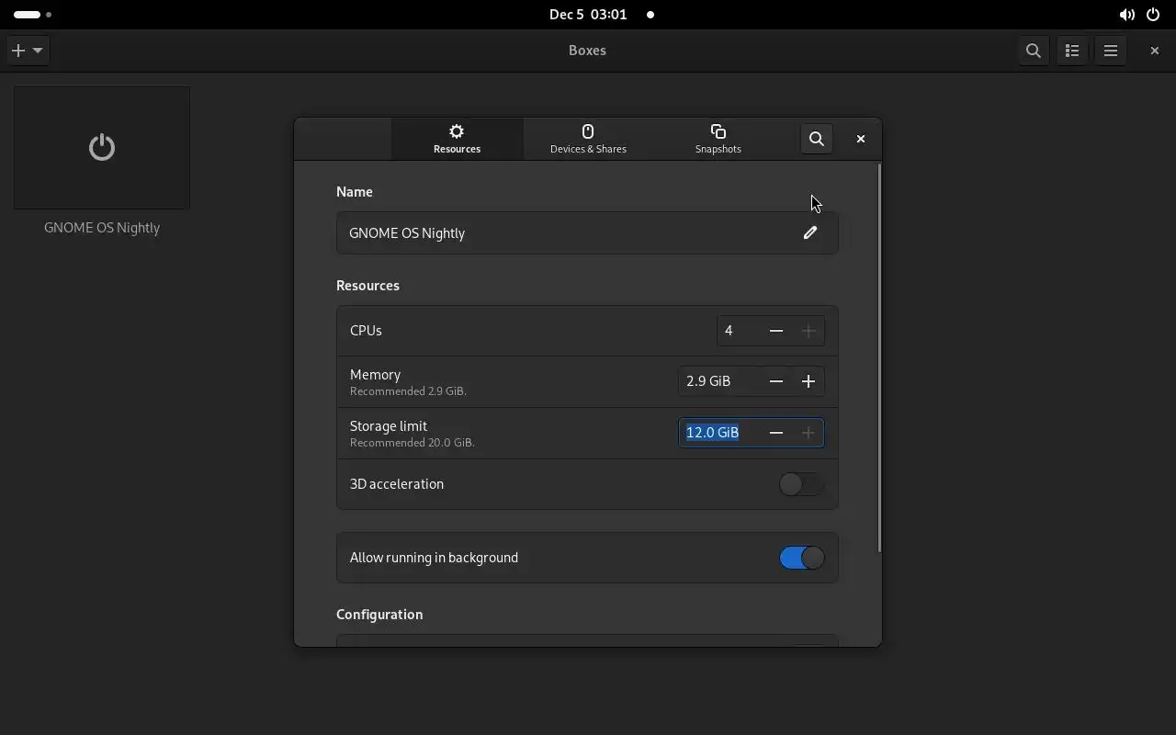Click the Memory 2.9 GiB field

coord(719,381)
